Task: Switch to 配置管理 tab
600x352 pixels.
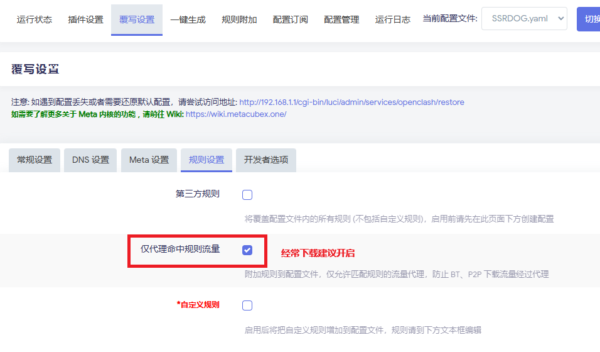Action: pyautogui.click(x=341, y=19)
